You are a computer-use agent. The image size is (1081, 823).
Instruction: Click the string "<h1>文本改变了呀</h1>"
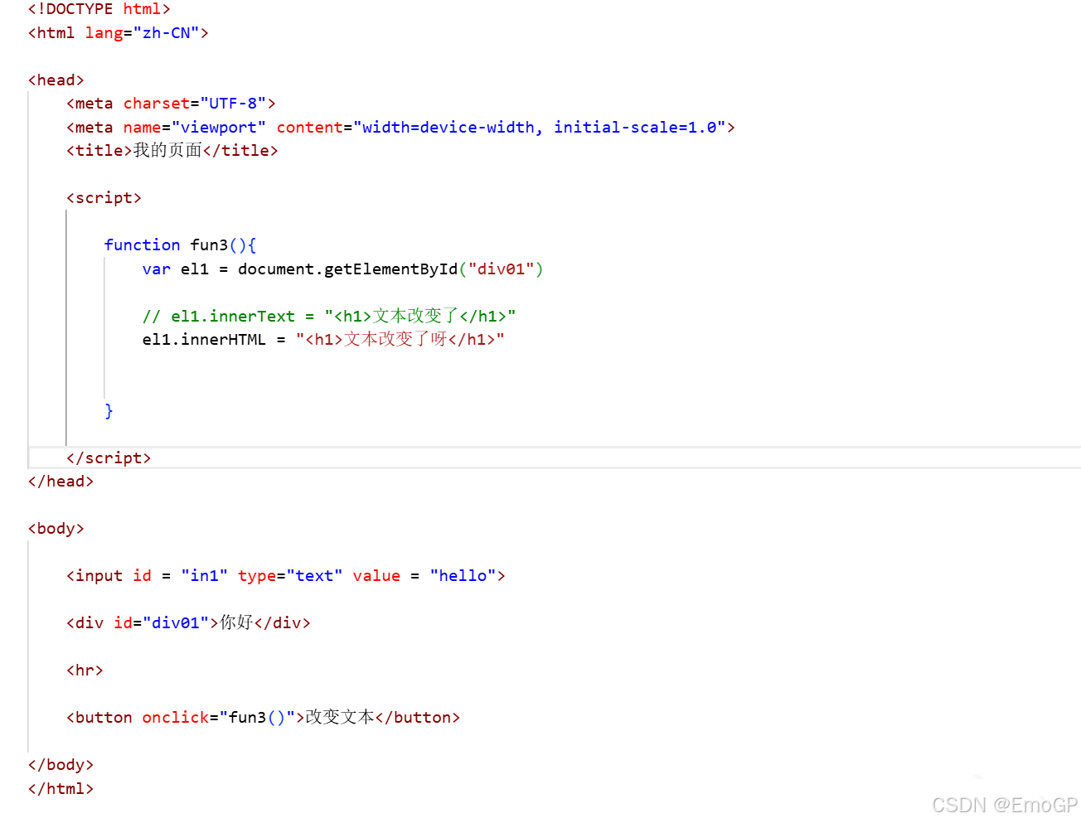400,340
